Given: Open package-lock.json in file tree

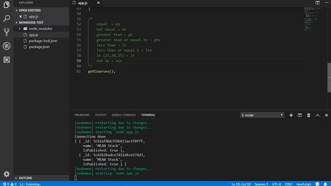Looking at the screenshot, I should 43,41.
